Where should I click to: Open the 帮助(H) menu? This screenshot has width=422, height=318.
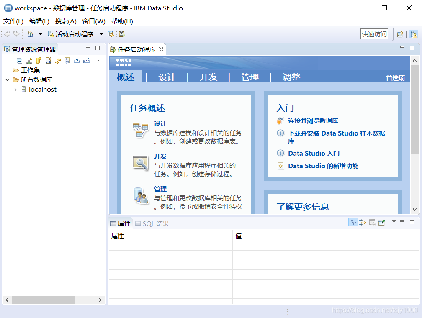click(x=122, y=21)
